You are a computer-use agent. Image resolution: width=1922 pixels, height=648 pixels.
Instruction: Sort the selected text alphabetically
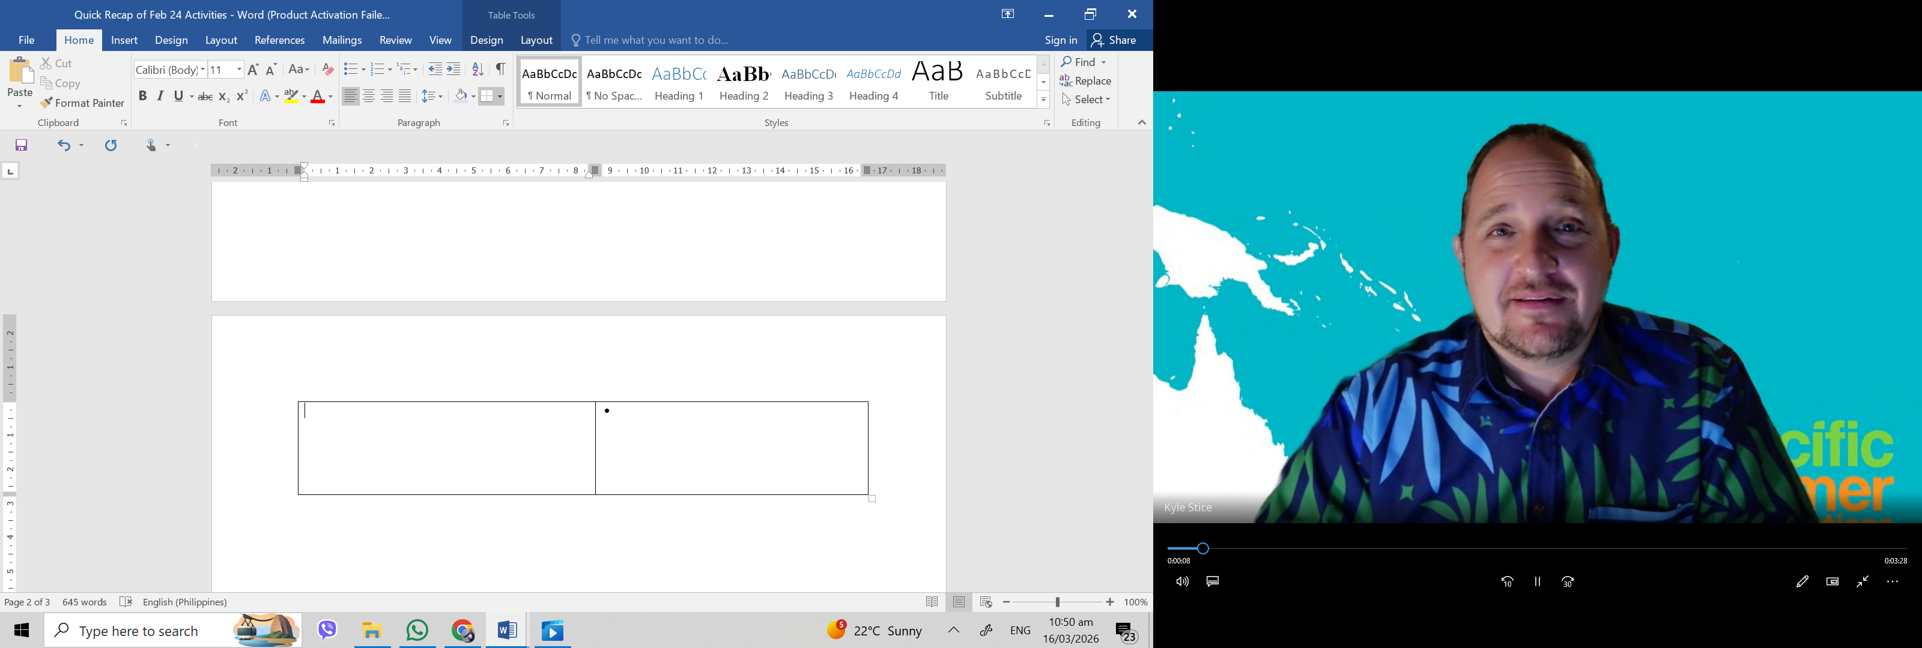[x=478, y=70]
